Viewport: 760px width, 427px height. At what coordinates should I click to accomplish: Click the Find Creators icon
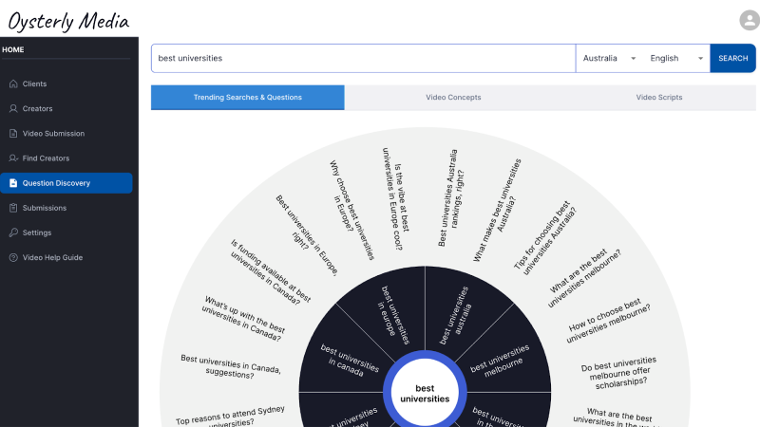tap(13, 158)
